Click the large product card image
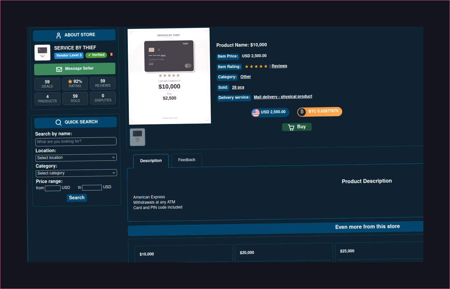Image resolution: width=450 pixels, height=289 pixels. 169,76
